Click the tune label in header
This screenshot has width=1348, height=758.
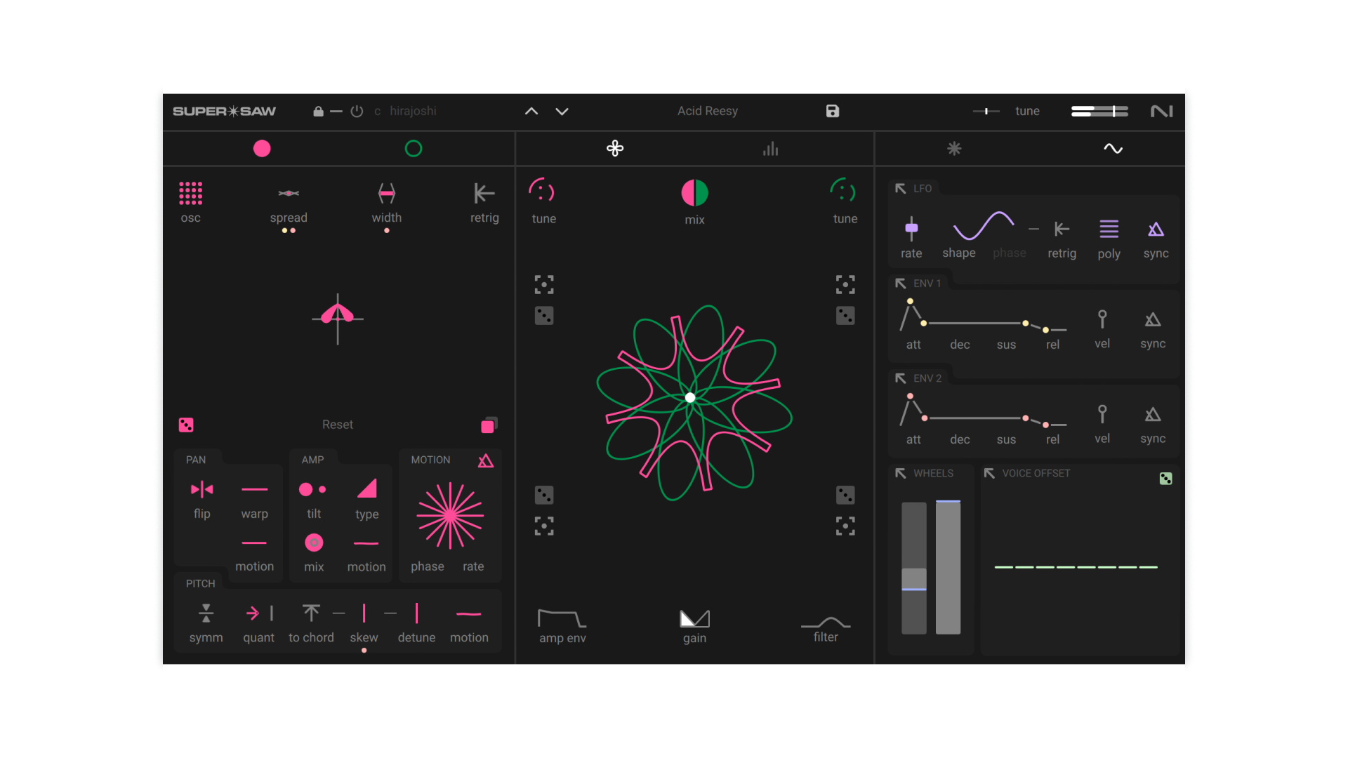coord(1027,111)
